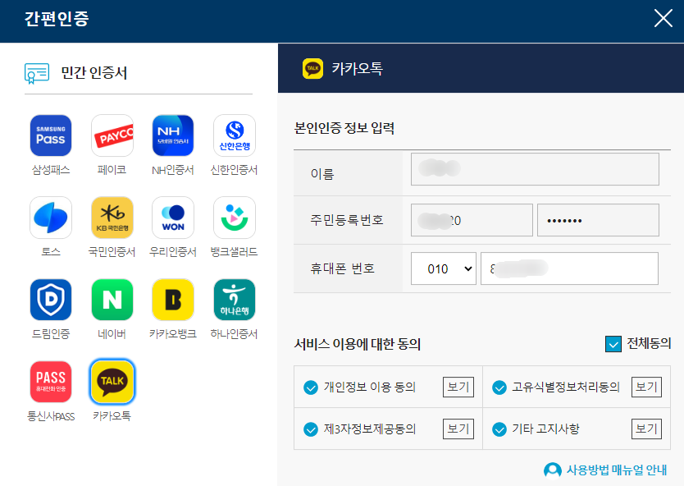View 고유식별정보처리동의 details with 보기
The width and height of the screenshot is (684, 486).
[x=646, y=387]
